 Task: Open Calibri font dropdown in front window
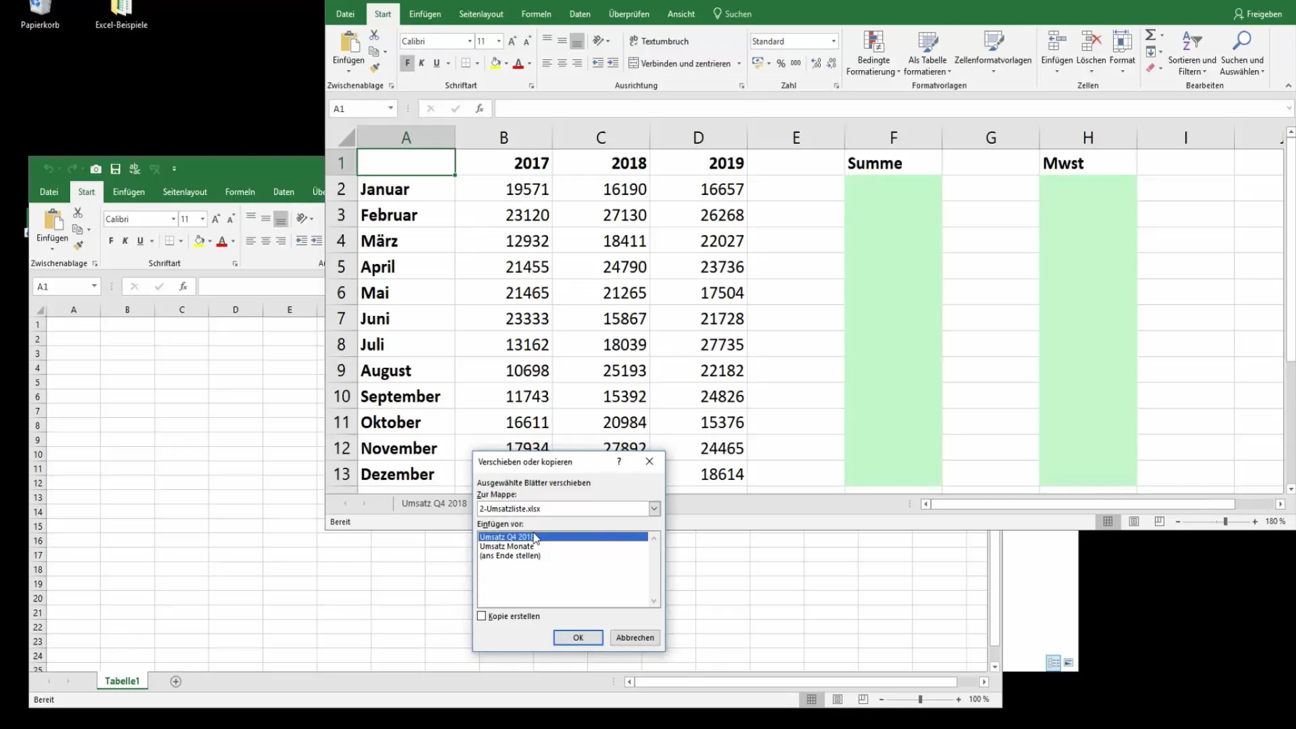(x=470, y=41)
